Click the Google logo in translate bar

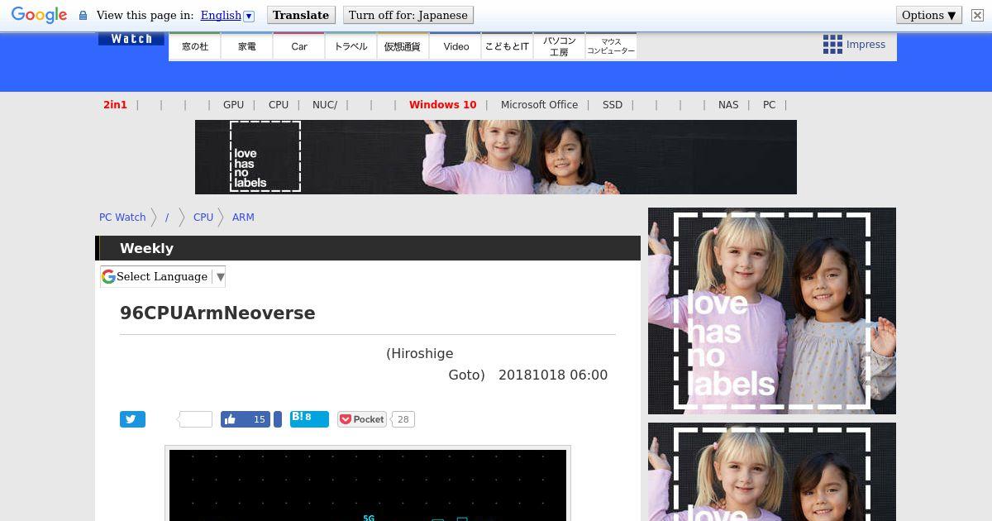(39, 15)
